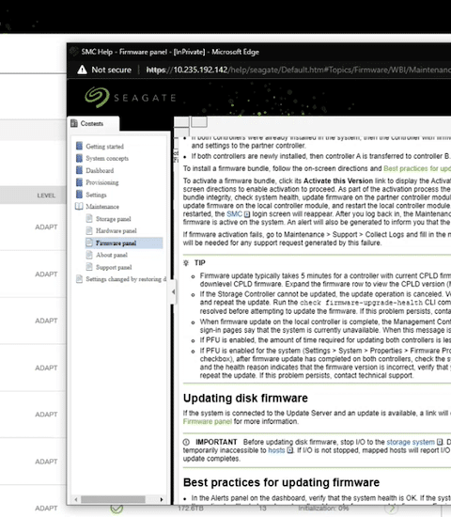Open System concepts in Contents tree
Image resolution: width=451 pixels, height=517 pixels.
[x=107, y=159]
